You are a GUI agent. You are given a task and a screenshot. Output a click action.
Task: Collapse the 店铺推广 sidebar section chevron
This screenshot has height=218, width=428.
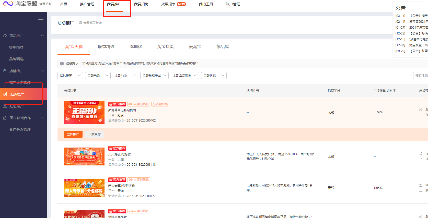(42, 71)
